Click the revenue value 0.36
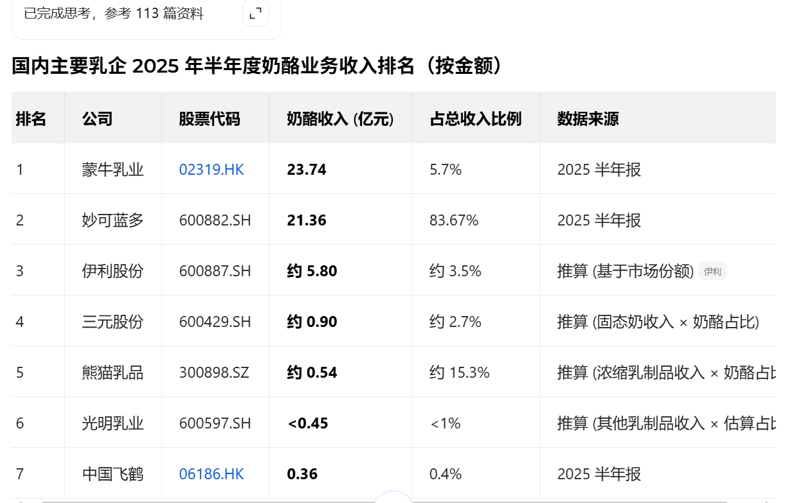Screen dimensions: 785x503 [302, 474]
